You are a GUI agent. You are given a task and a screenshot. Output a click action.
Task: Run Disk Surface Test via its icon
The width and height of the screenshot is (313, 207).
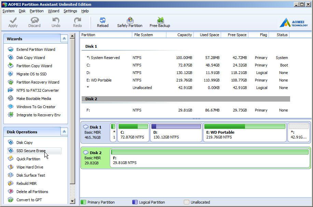point(11,175)
